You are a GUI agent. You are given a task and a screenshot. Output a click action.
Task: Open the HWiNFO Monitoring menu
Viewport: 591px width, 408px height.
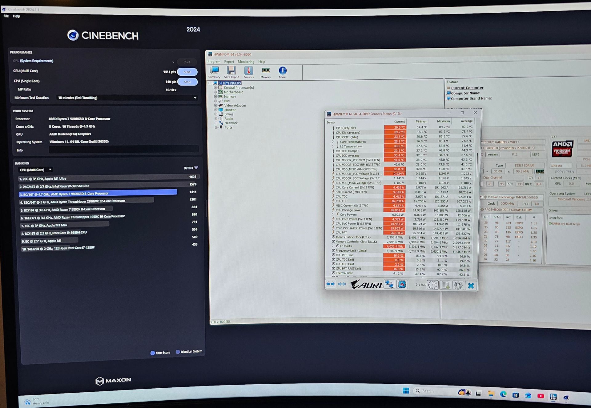(246, 62)
